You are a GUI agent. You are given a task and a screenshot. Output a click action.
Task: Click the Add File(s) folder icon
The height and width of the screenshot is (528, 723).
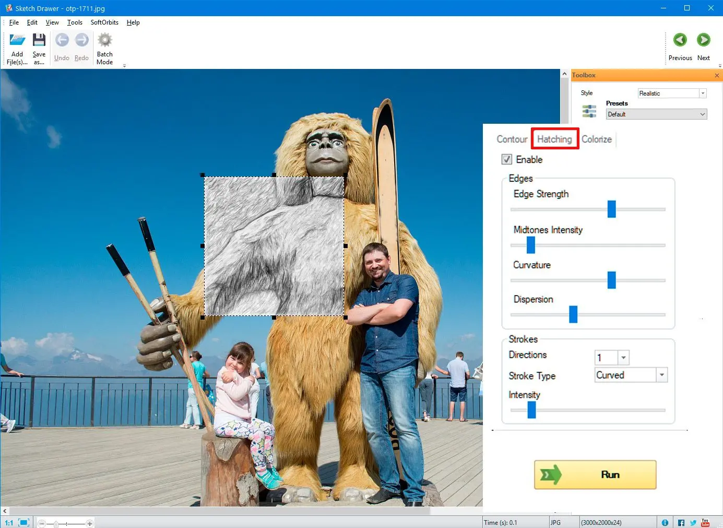click(x=17, y=40)
